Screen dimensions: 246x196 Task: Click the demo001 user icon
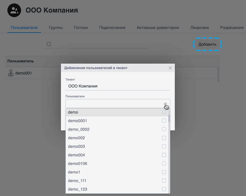tap(11, 73)
